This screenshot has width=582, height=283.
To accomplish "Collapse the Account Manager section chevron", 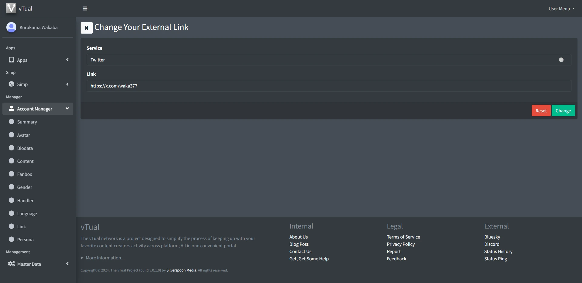I will (67, 109).
